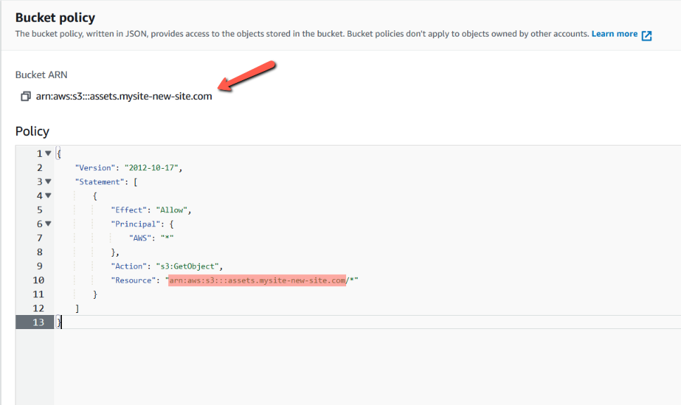
Task: Click the closing bracket on line 12
Action: [x=77, y=309]
